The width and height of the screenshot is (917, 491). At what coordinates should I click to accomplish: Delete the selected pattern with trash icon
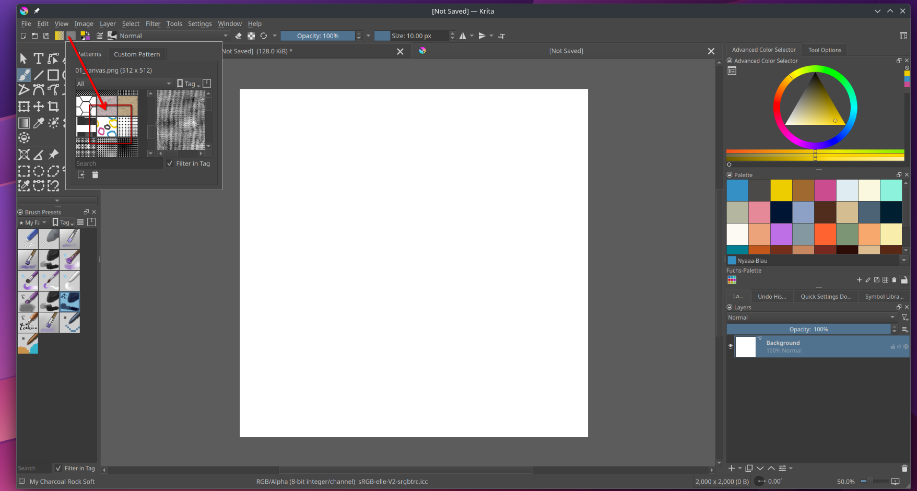tap(95, 175)
